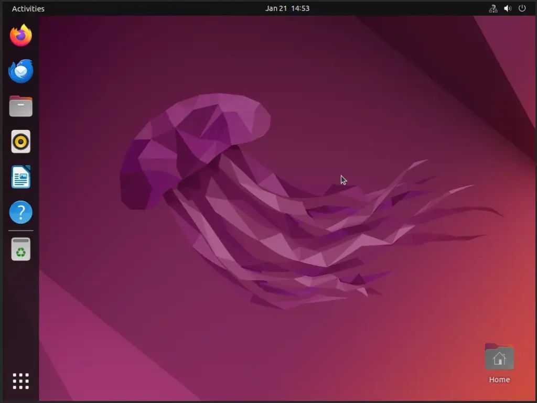This screenshot has width=537, height=403.
Task: Click the "Home" label under the folder
Action: pos(499,380)
